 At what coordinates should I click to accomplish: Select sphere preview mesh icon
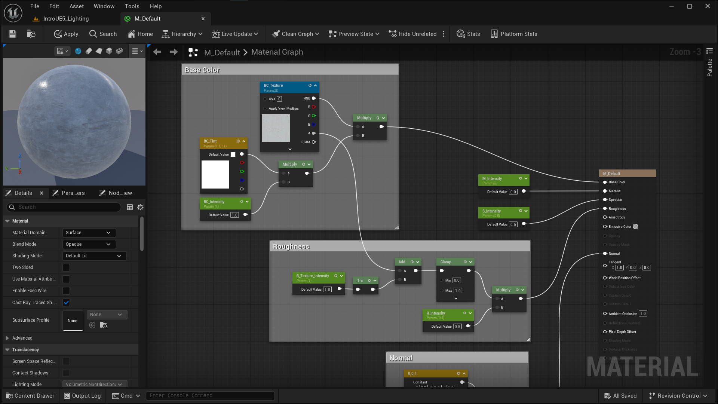[x=78, y=51]
